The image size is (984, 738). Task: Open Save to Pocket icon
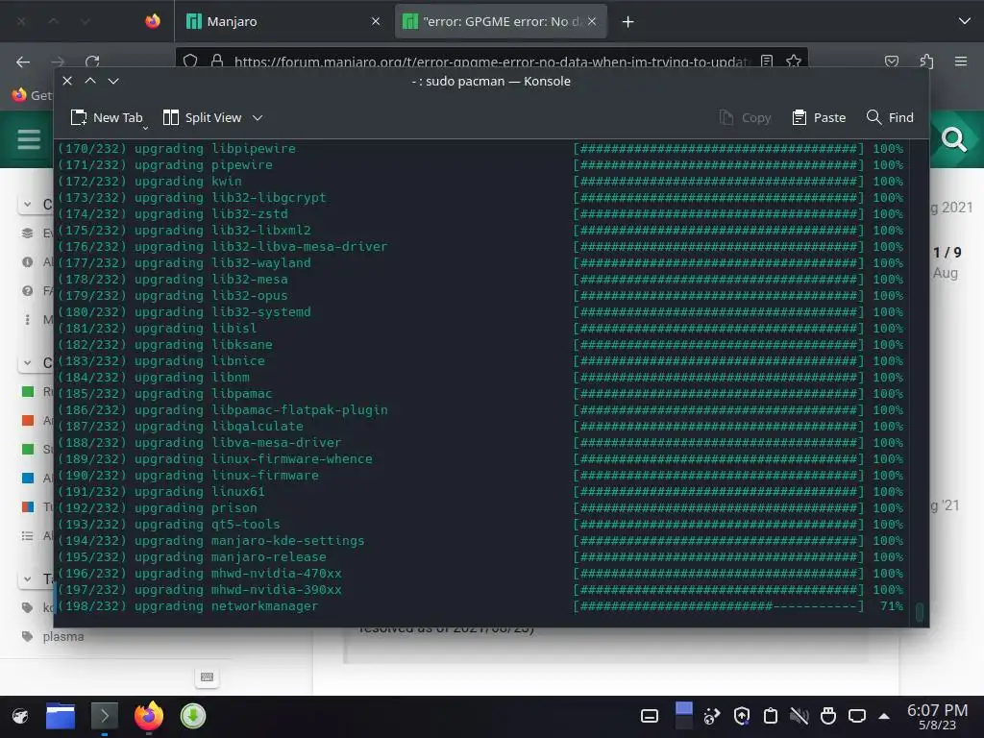tap(891, 61)
